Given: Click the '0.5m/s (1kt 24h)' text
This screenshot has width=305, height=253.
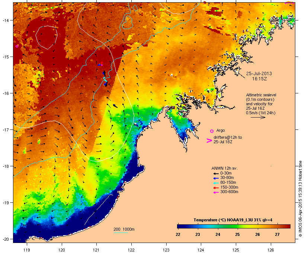Looking at the screenshot, I should (261, 113).
